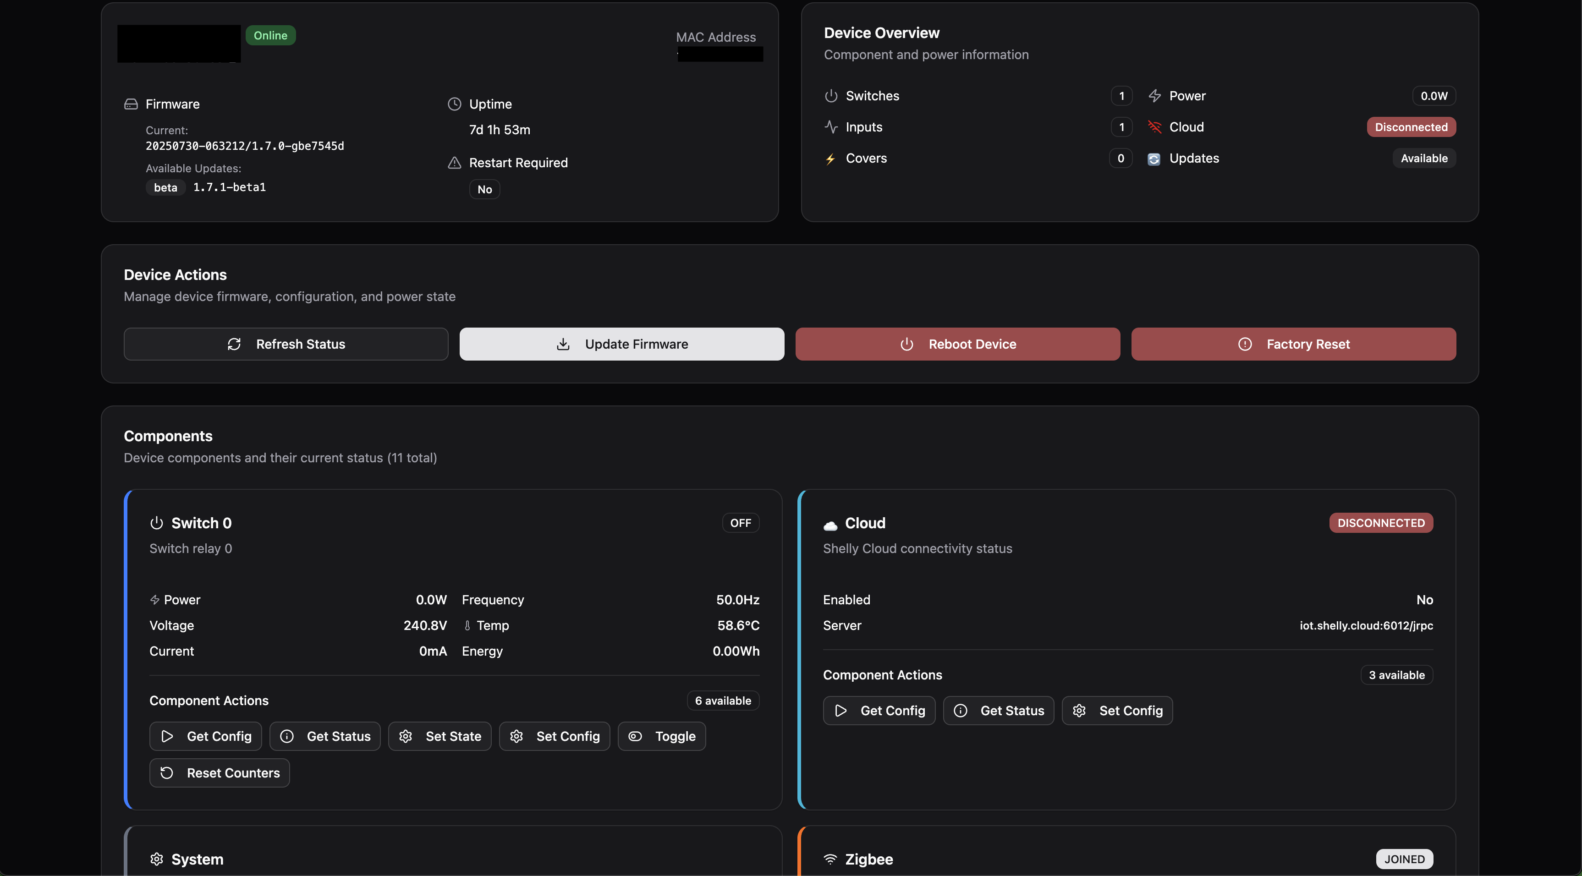1582x876 pixels.
Task: Click the Online status badge
Action: coord(271,36)
